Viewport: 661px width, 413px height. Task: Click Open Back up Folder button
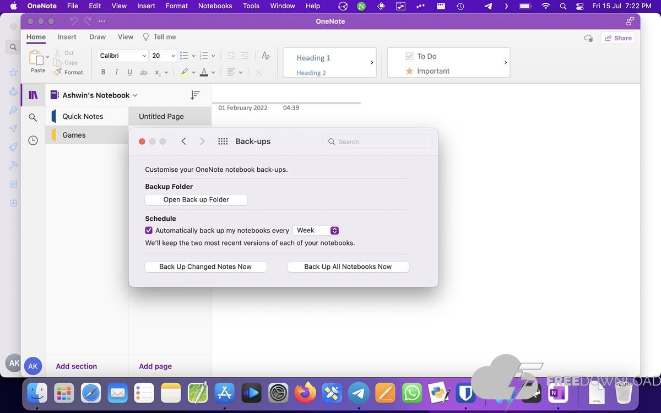click(x=196, y=200)
